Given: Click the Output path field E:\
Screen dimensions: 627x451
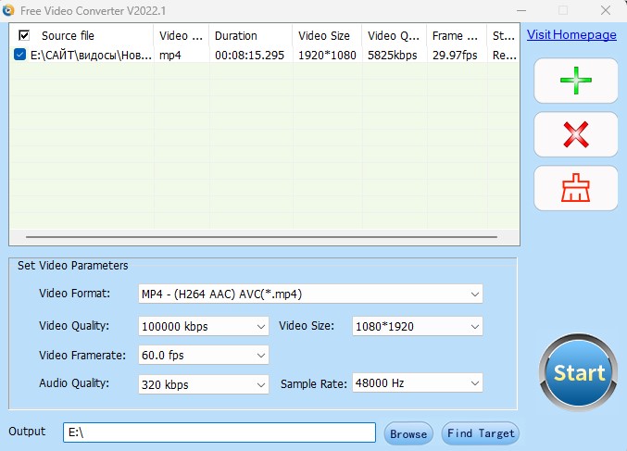Looking at the screenshot, I should click(219, 432).
